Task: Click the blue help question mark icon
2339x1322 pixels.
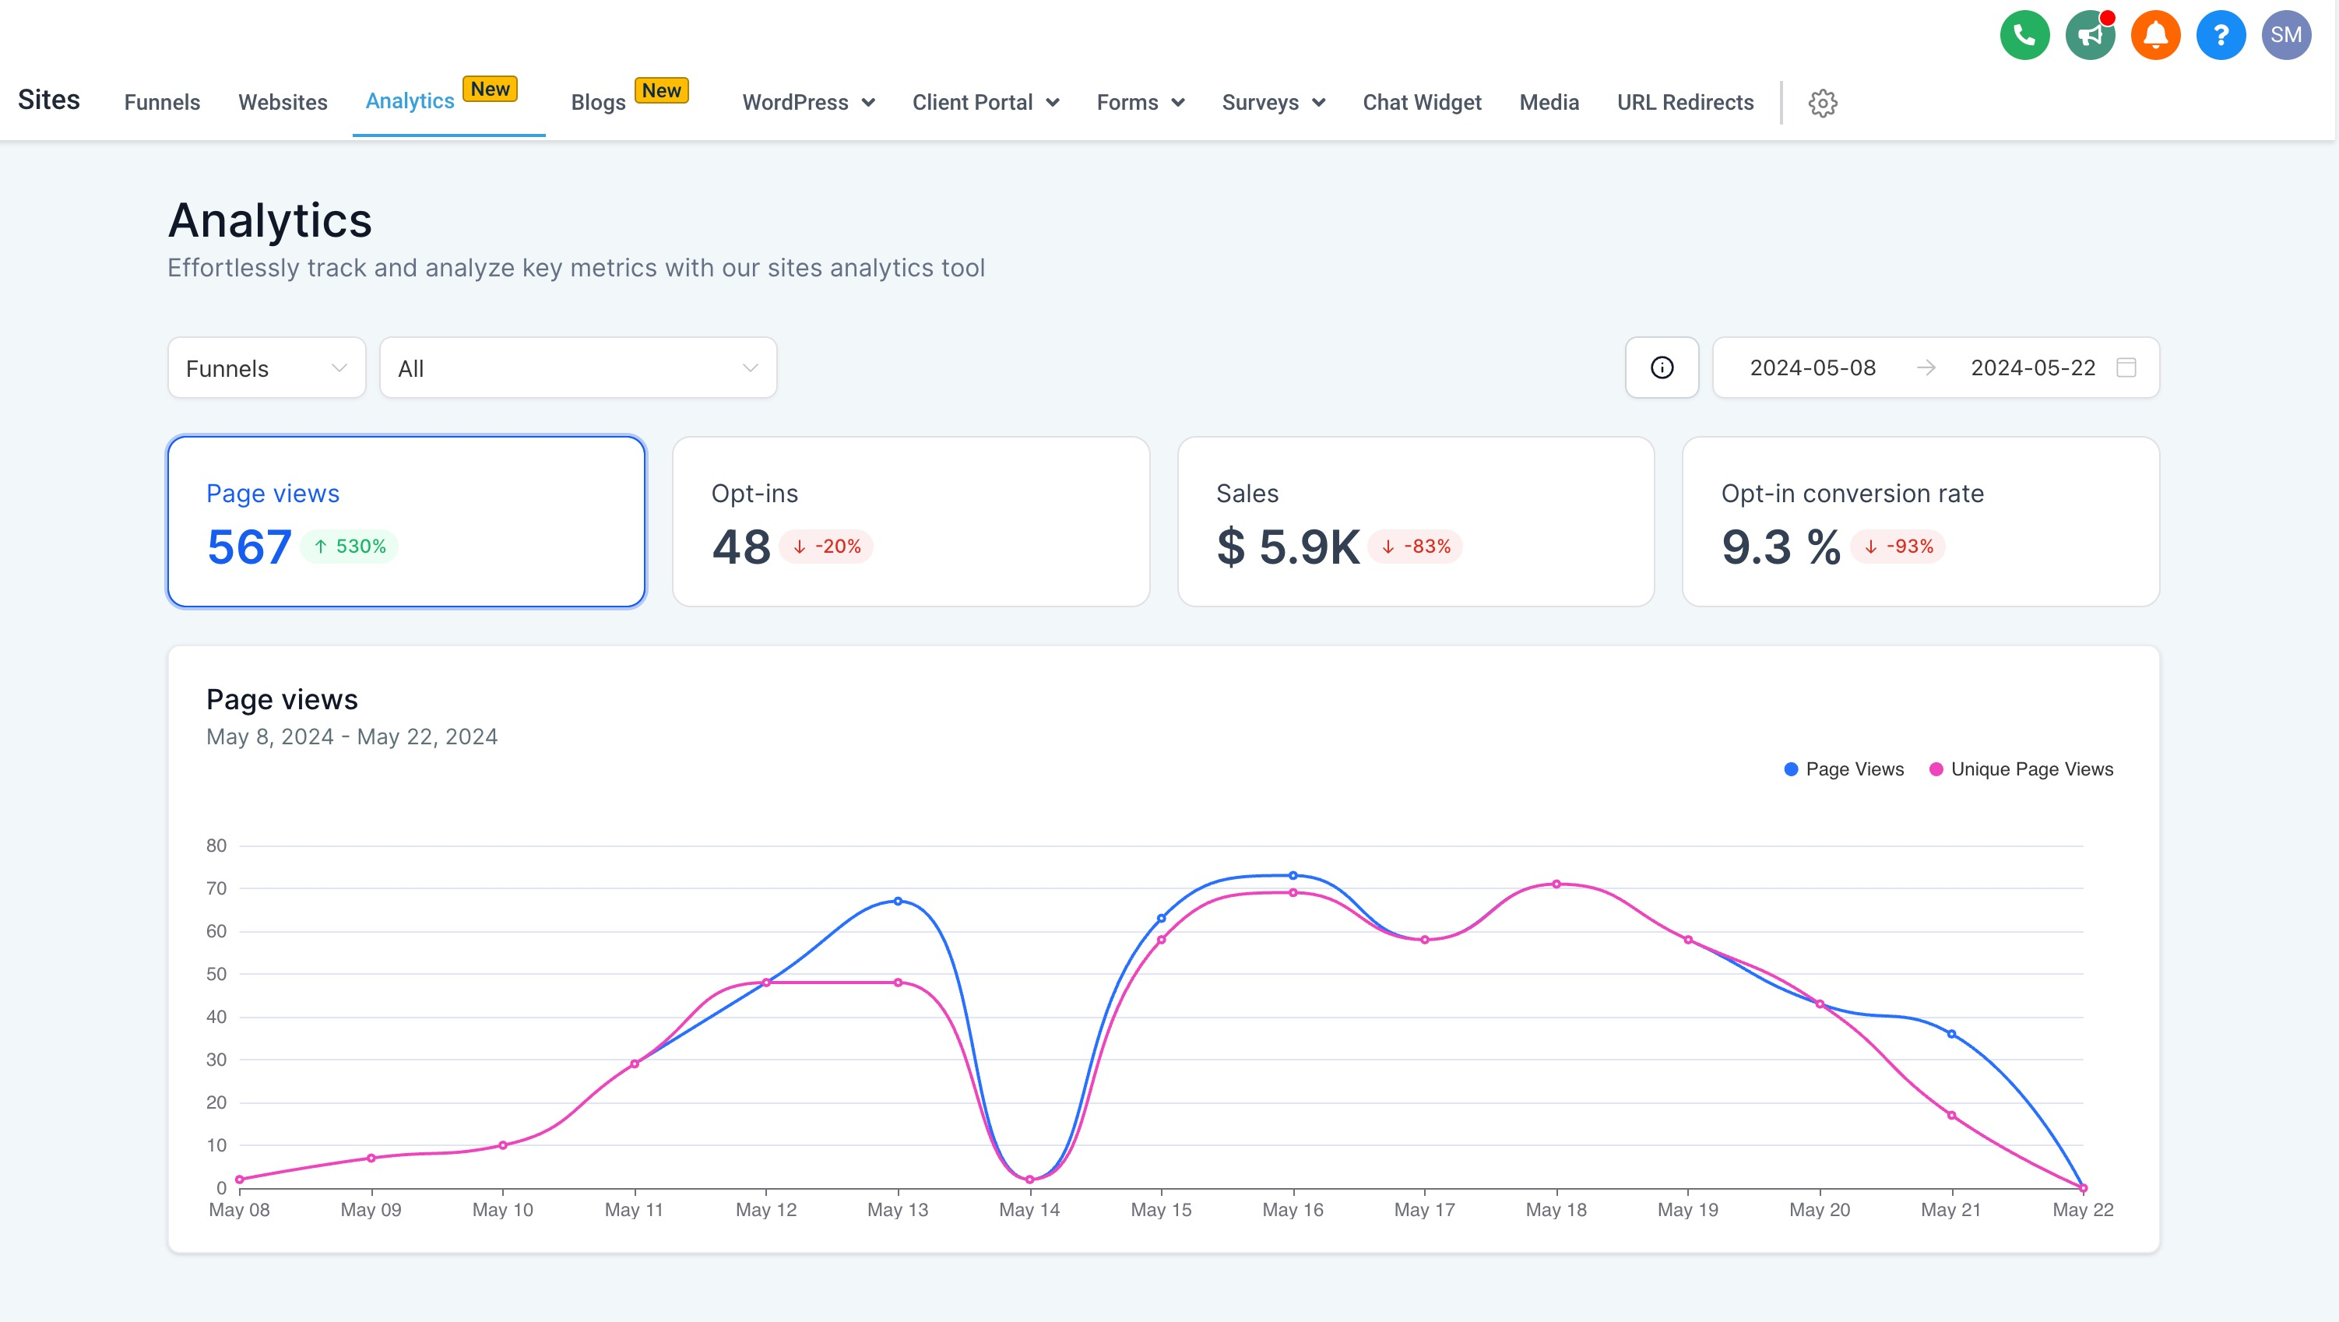Action: [x=2220, y=35]
